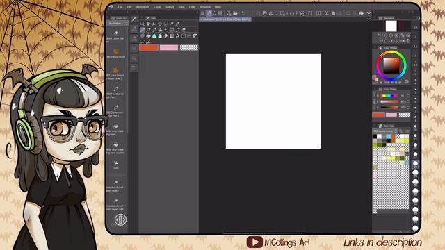Open the Help menu
Viewport: 445px width, 250px height.
218,7
